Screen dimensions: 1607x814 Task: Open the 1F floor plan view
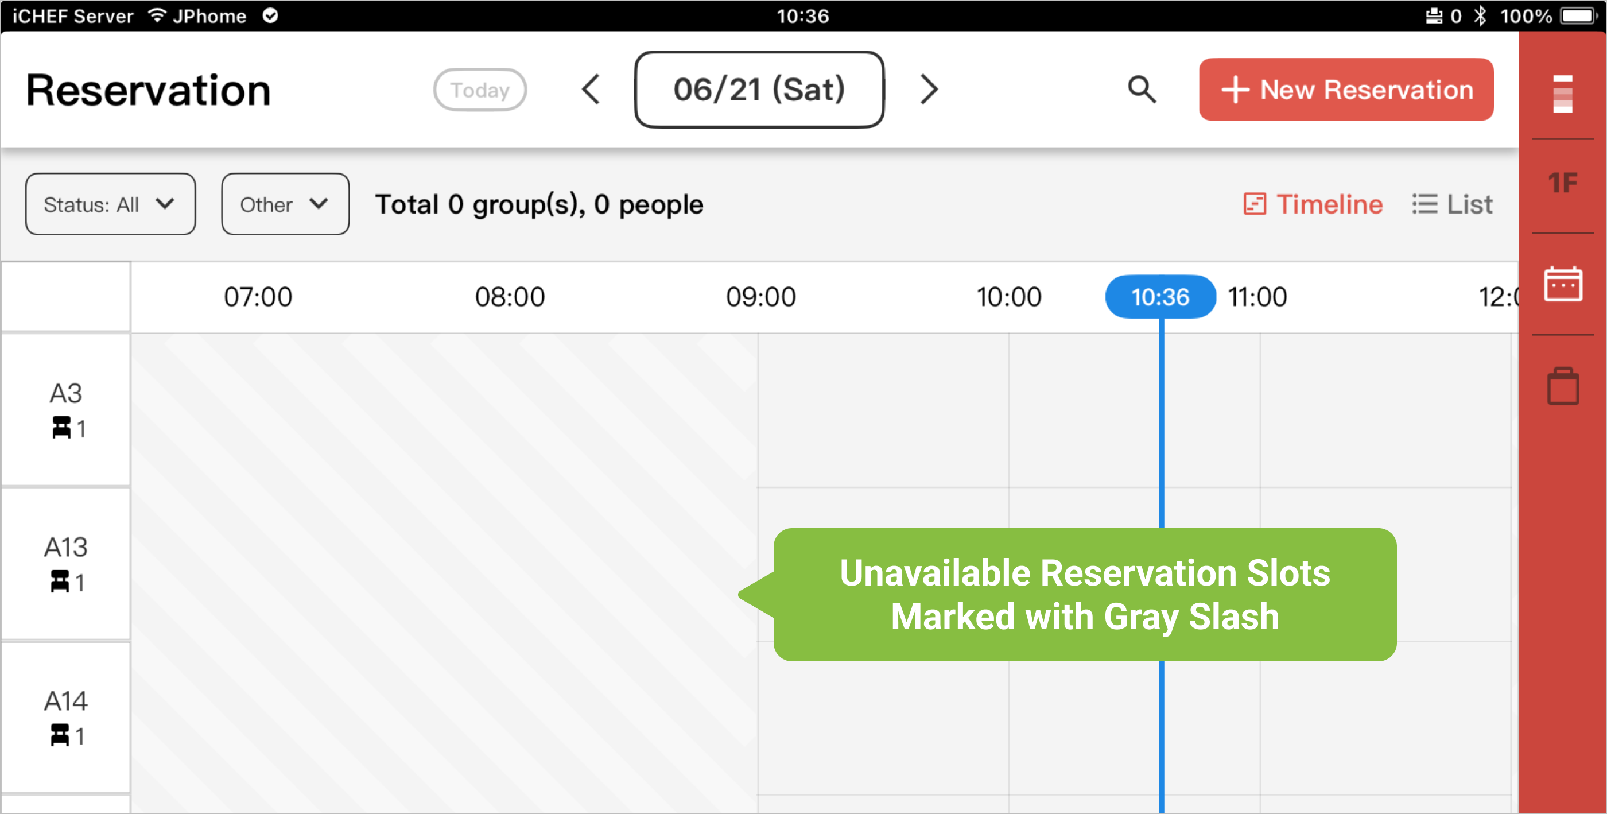pyautogui.click(x=1563, y=183)
